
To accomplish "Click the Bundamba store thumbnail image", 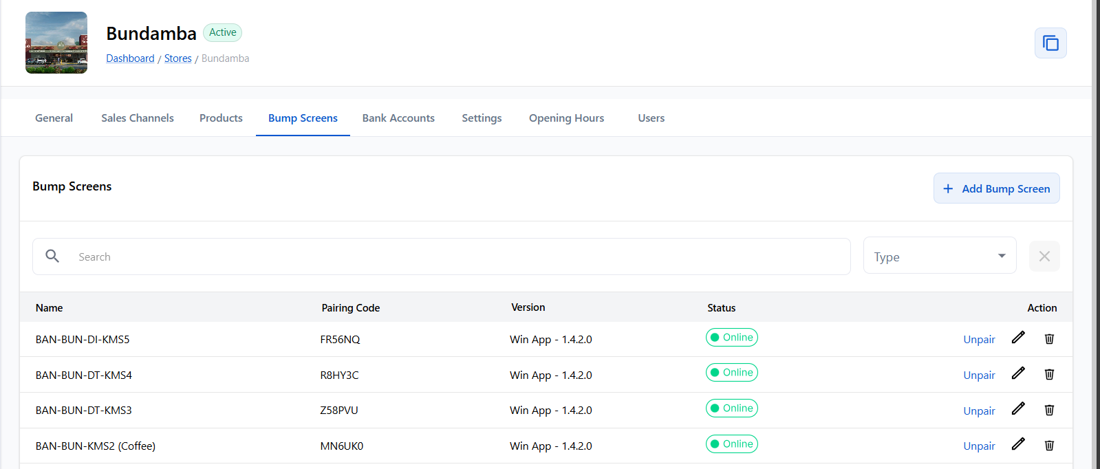I will 56,43.
